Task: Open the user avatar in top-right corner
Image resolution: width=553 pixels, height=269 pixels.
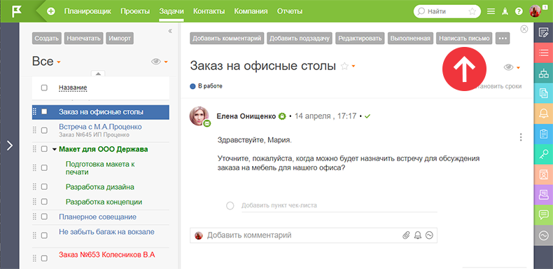Action: coord(535,11)
